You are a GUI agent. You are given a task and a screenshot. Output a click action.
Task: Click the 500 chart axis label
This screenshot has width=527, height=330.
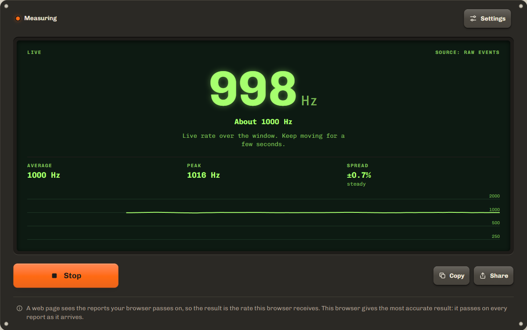point(496,223)
